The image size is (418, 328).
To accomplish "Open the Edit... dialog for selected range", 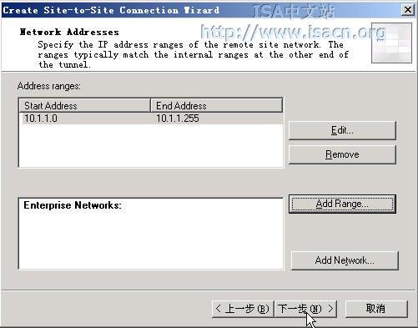I will pyautogui.click(x=342, y=130).
